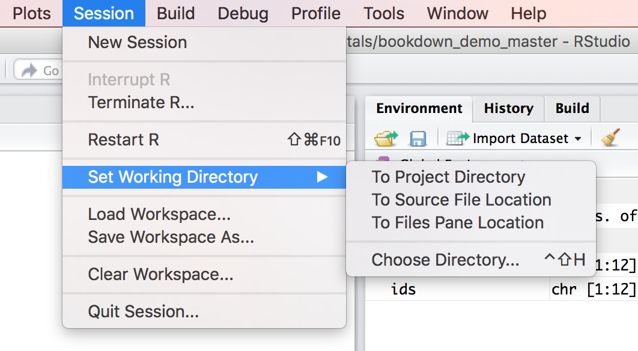Screen dimensions: 638x351
Task: Choose Load Workspace...
Action: click(204, 214)
